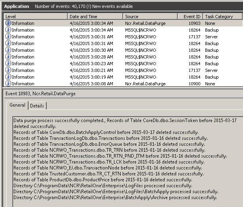Viewport: 243px width, 207px height.
Task: Click the TR_RTN_PND_ITM deleted line
Action: (120, 156)
